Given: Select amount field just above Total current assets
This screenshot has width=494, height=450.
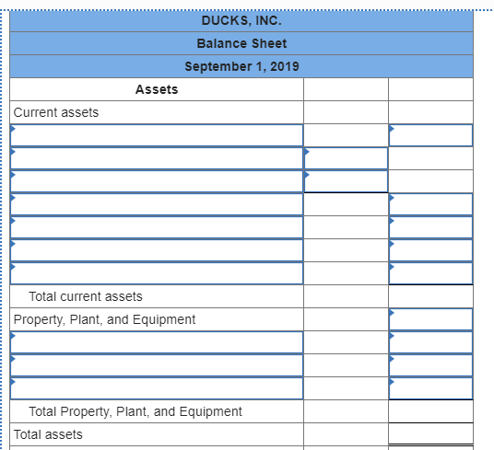Looking at the screenshot, I should point(430,273).
